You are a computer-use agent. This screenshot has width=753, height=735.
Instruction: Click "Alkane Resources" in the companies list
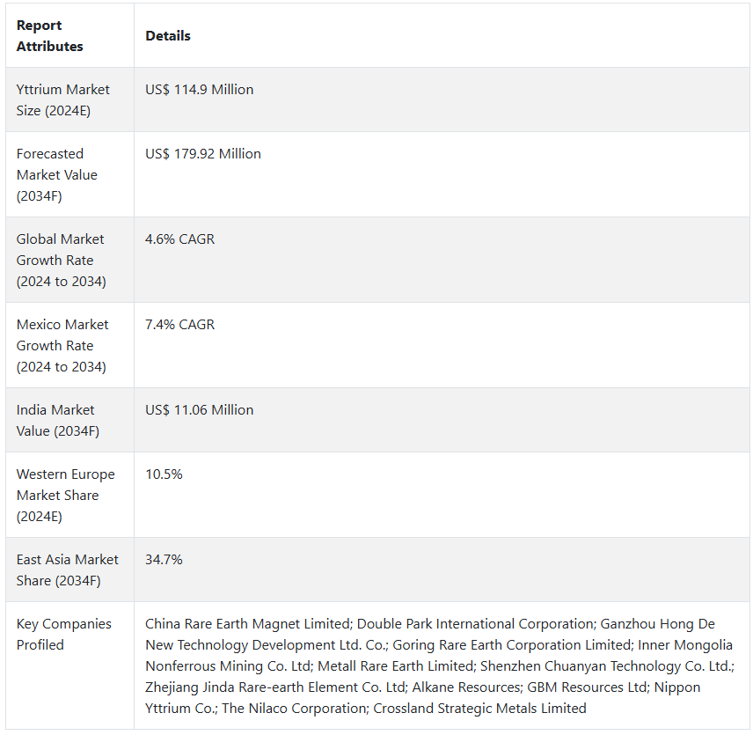tap(467, 687)
